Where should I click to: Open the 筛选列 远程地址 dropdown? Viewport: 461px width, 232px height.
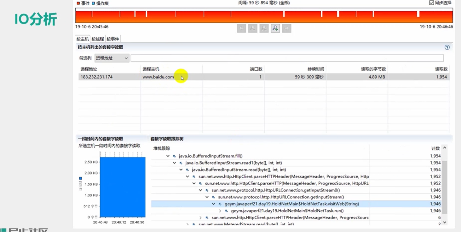[x=112, y=58]
